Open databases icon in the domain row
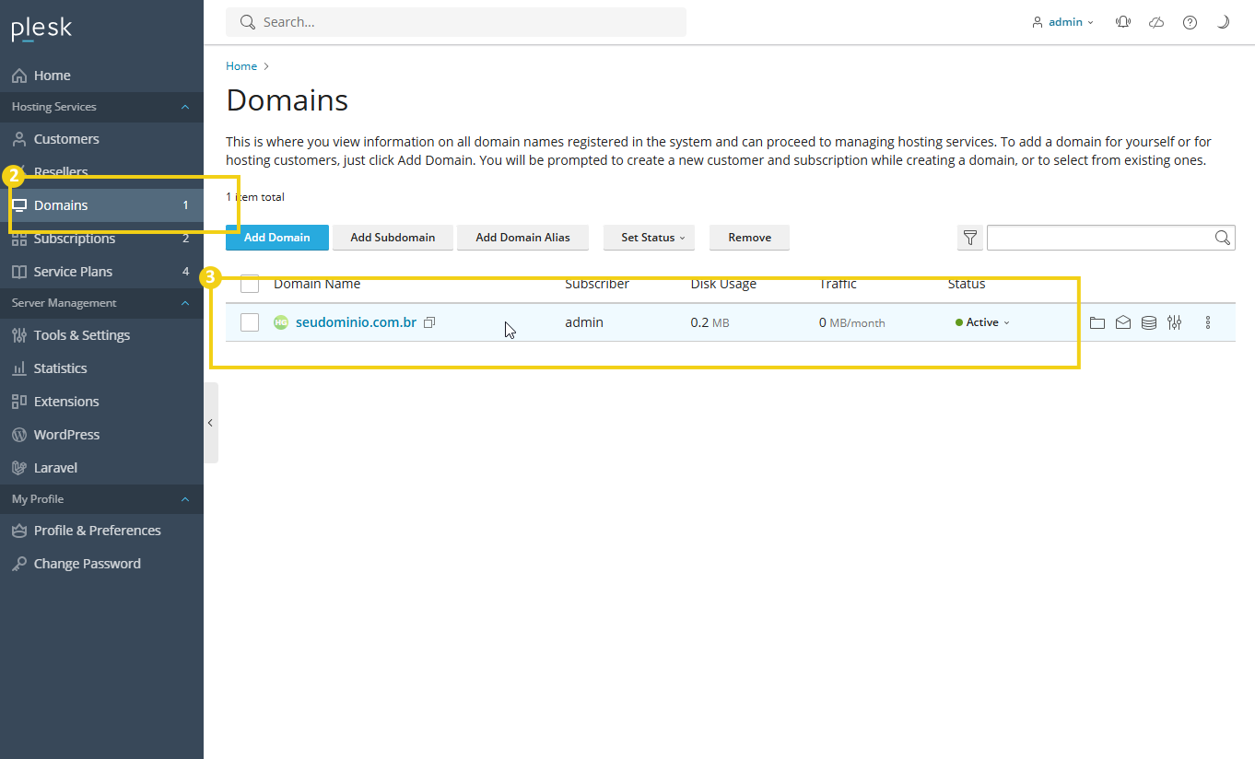This screenshot has width=1255, height=759. (1148, 322)
